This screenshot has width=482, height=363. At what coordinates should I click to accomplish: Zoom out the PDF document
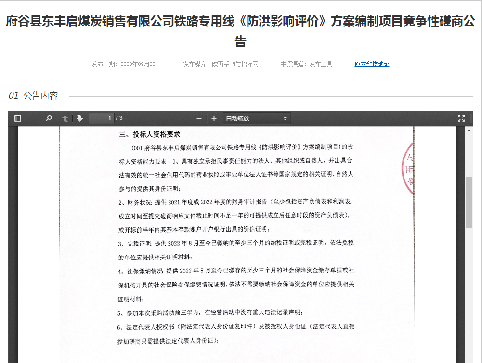coord(199,118)
